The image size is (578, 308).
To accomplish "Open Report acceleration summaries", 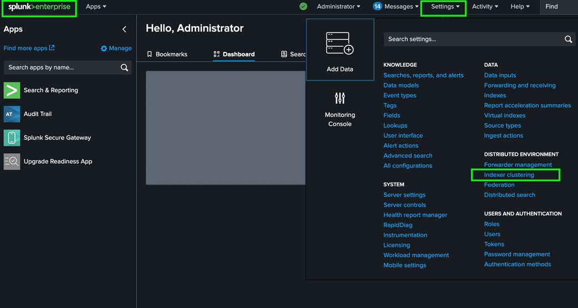I will pos(528,106).
